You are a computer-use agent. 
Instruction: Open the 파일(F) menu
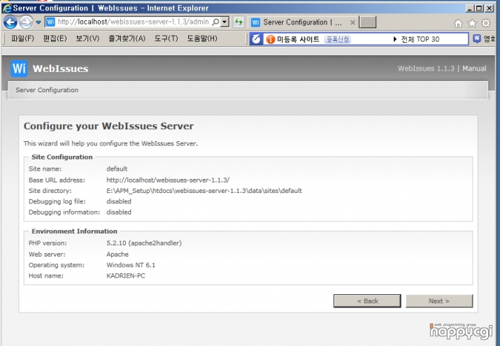22,38
